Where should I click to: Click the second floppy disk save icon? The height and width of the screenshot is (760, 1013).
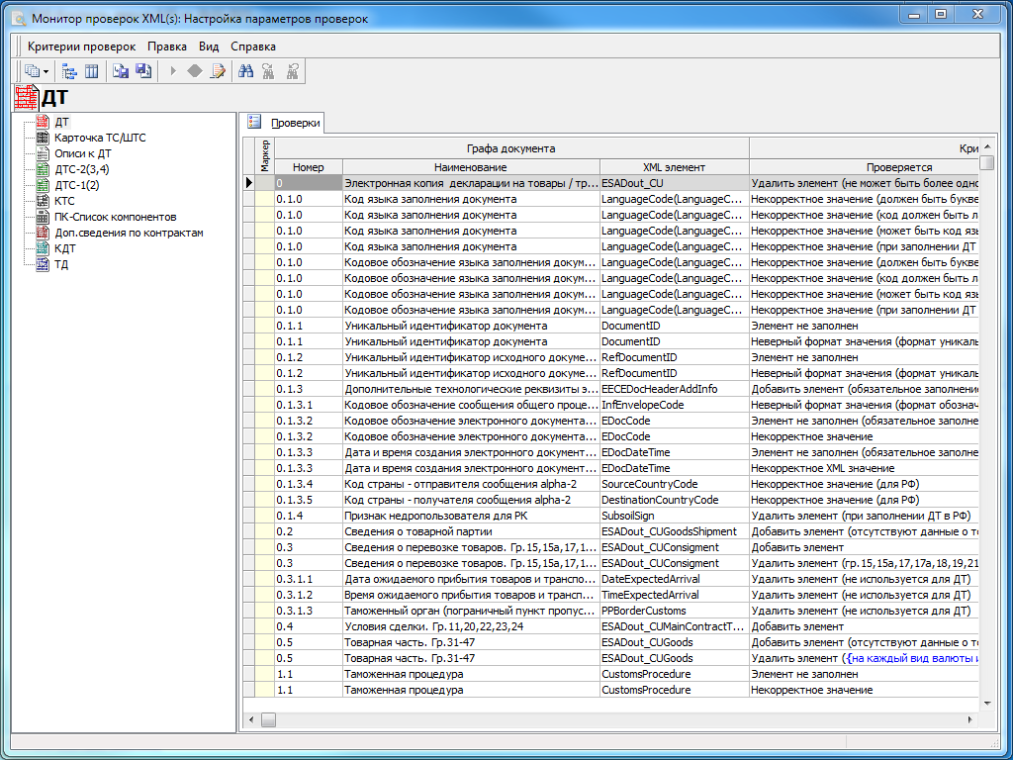[143, 71]
